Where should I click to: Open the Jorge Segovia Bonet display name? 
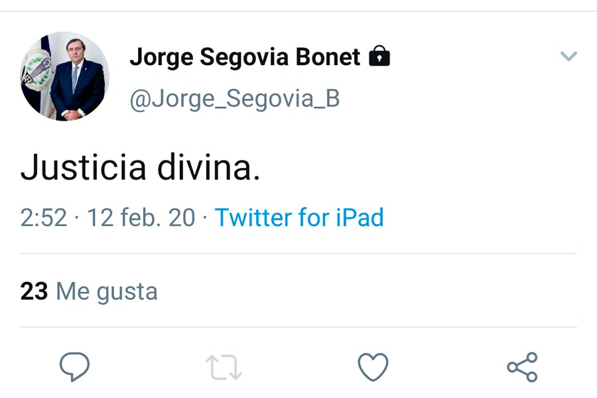pyautogui.click(x=245, y=58)
